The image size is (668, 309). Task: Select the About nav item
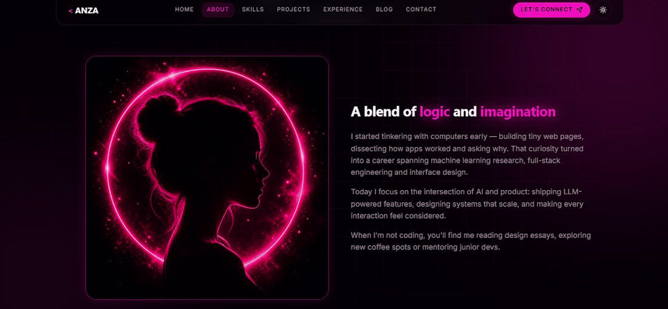(217, 9)
